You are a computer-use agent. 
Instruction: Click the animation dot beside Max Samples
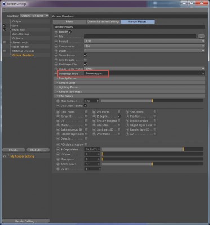click(x=58, y=101)
